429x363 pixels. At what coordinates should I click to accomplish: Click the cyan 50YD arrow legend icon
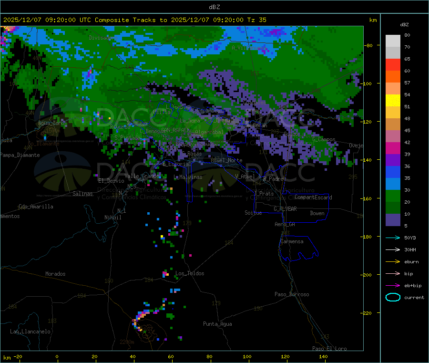(x=393, y=238)
